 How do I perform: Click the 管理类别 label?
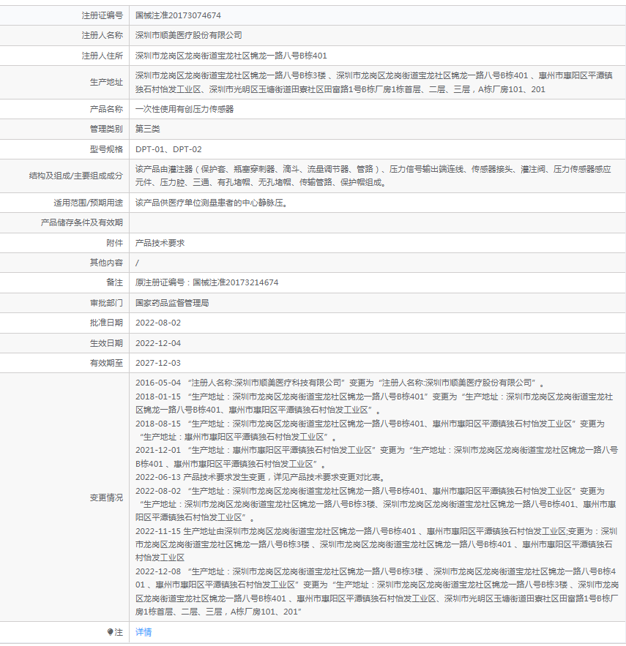coord(106,129)
